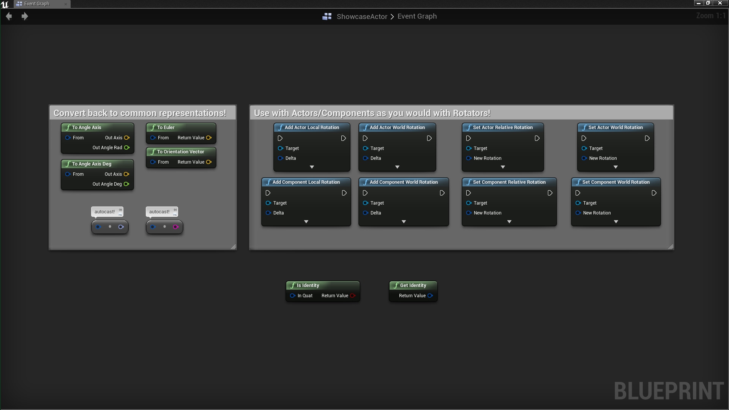Screen dimensions: 729x410
Task: Click the function icon on the To Euler node header
Action: tap(153, 128)
